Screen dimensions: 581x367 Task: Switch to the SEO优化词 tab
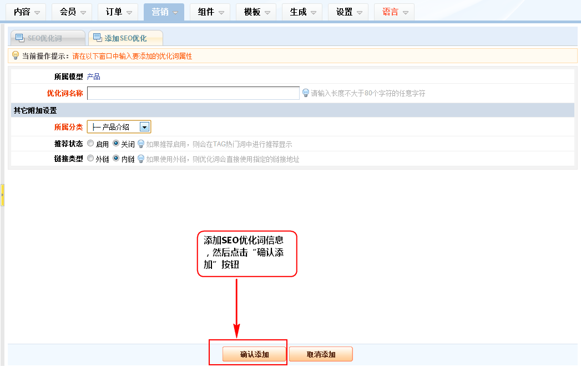[x=46, y=38]
